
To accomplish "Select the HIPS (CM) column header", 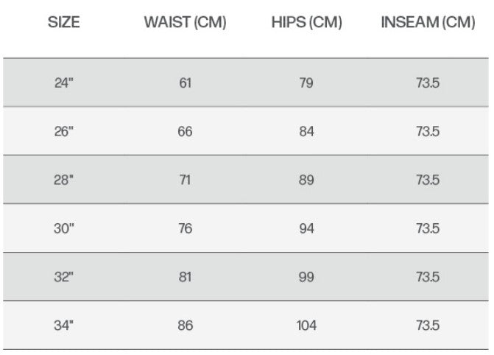I will click(306, 22).
